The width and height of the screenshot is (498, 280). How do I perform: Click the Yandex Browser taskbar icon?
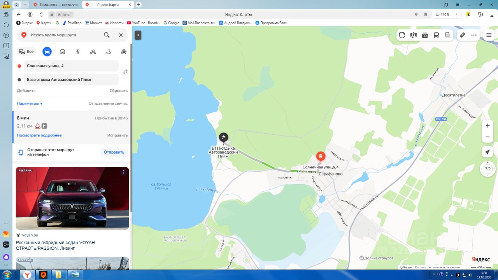click(27, 275)
